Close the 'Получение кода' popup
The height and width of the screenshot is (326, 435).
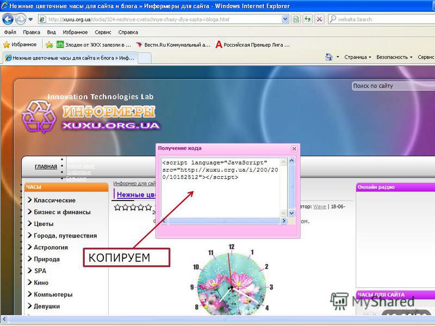(x=294, y=148)
